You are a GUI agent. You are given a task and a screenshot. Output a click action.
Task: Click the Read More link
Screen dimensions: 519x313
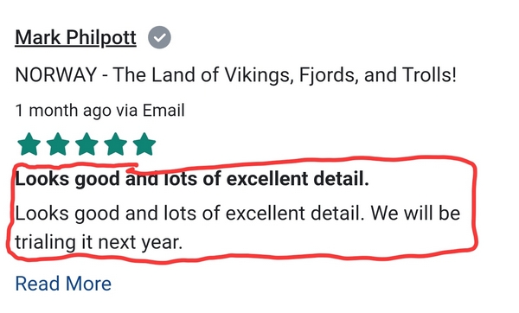coord(63,284)
